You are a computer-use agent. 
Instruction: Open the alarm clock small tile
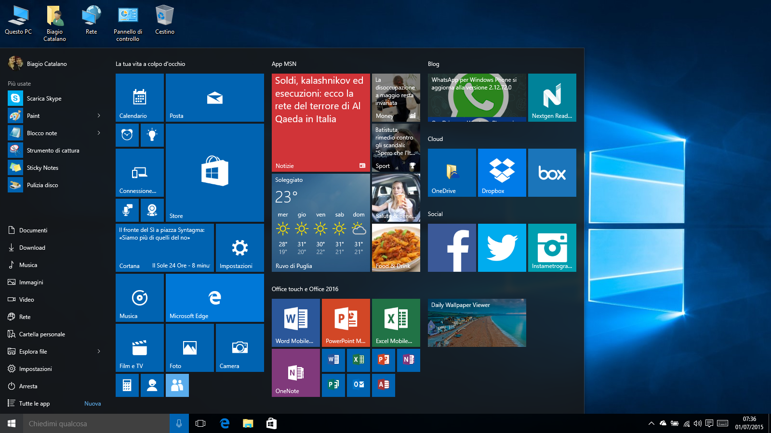[127, 135]
